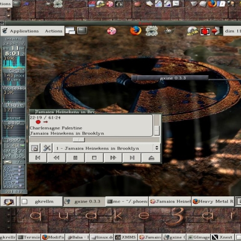Click the 'gxine 0.3.3' floating title bar

click(170, 78)
